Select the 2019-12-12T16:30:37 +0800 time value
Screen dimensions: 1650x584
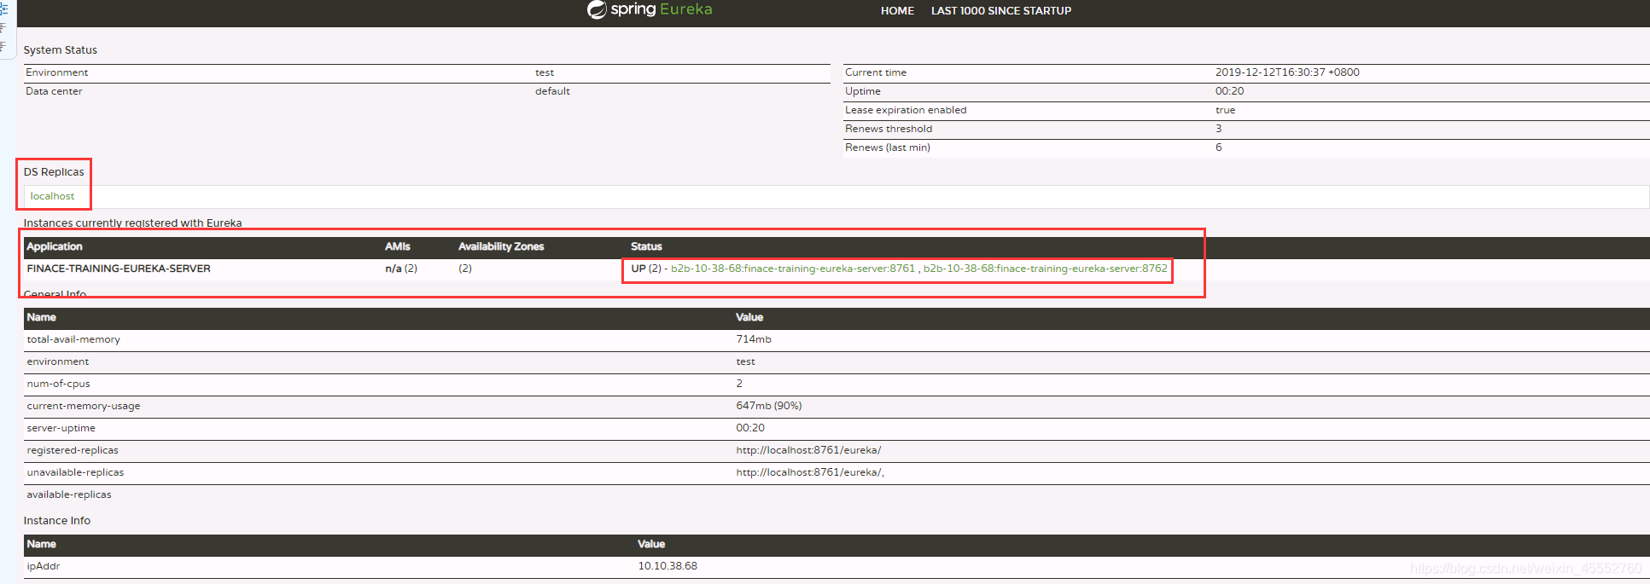pos(1287,72)
